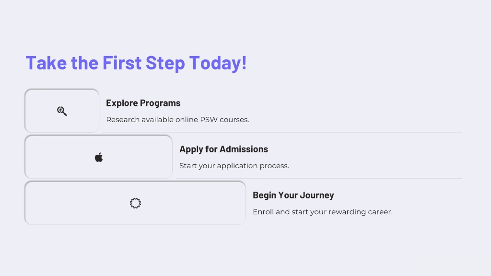Click the word First in the title
491x276 pixels.
click(122, 63)
